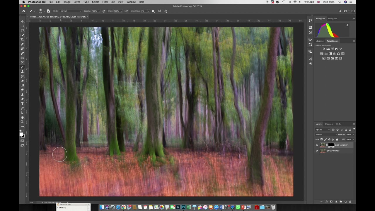Select the Move tool
Viewport: 375px width, 211px height.
pyautogui.click(x=22, y=21)
